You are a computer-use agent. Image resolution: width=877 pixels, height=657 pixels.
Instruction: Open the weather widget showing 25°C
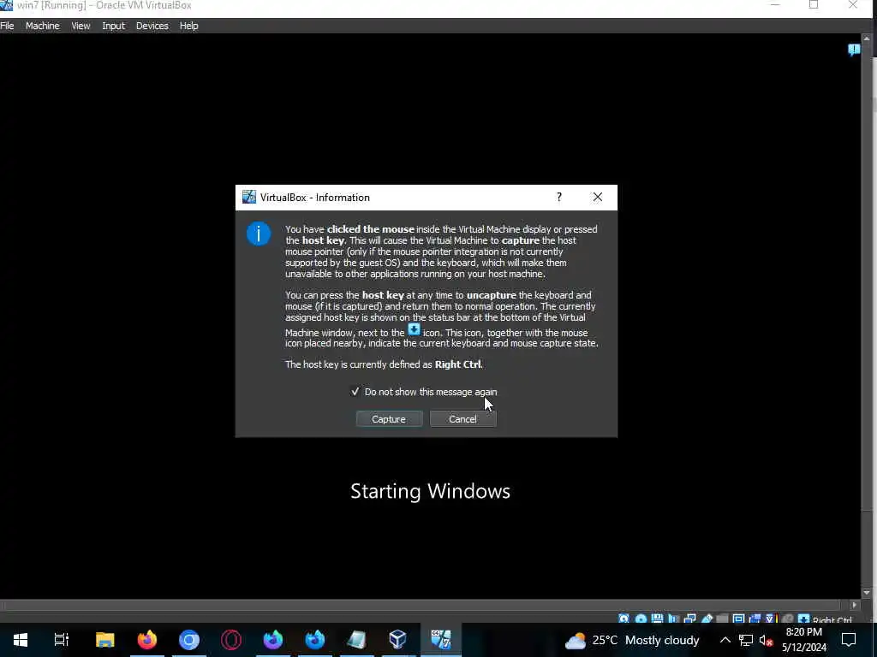tap(632, 640)
